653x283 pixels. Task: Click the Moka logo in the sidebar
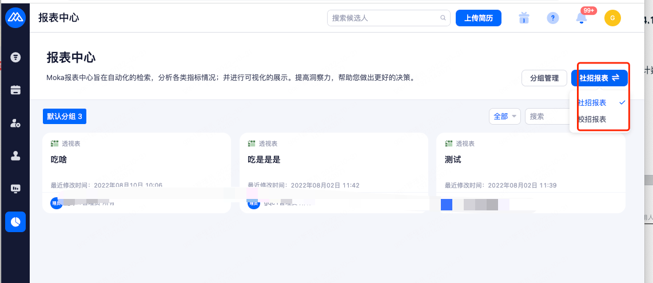coord(15,18)
